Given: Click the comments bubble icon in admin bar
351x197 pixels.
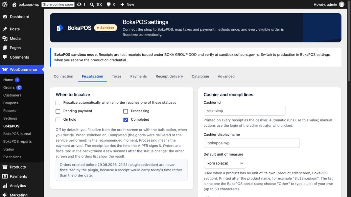Looking at the screenshot, I should tap(109, 4).
